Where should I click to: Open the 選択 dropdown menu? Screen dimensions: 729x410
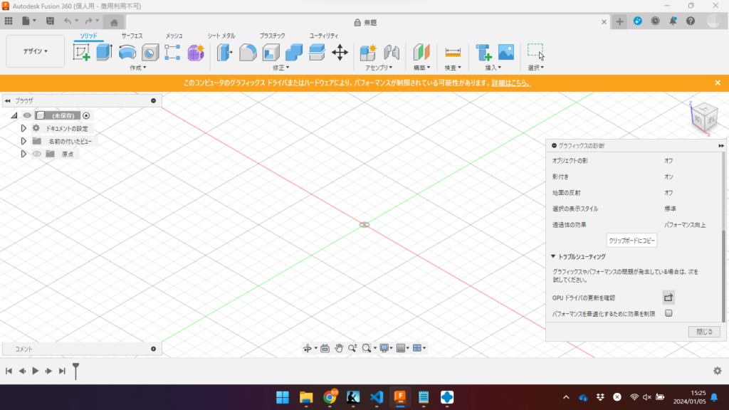[x=535, y=68]
